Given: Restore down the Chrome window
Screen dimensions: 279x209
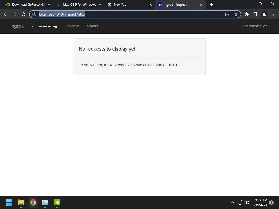Looking at the screenshot, I should point(260,4).
